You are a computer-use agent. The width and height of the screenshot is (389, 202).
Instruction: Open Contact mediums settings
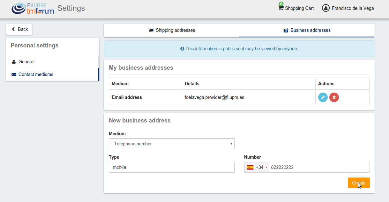pos(52,74)
